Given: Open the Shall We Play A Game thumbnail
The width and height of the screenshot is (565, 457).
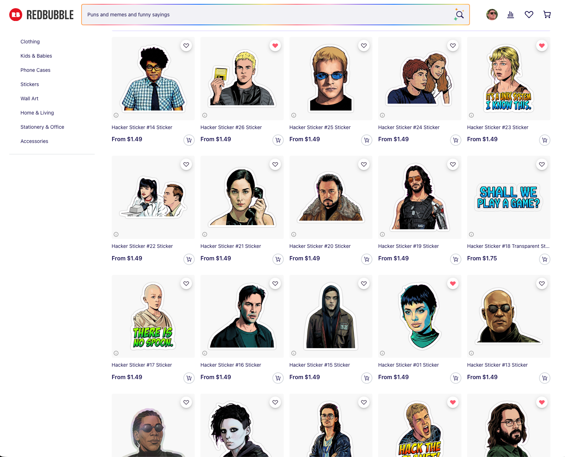Looking at the screenshot, I should [x=509, y=197].
